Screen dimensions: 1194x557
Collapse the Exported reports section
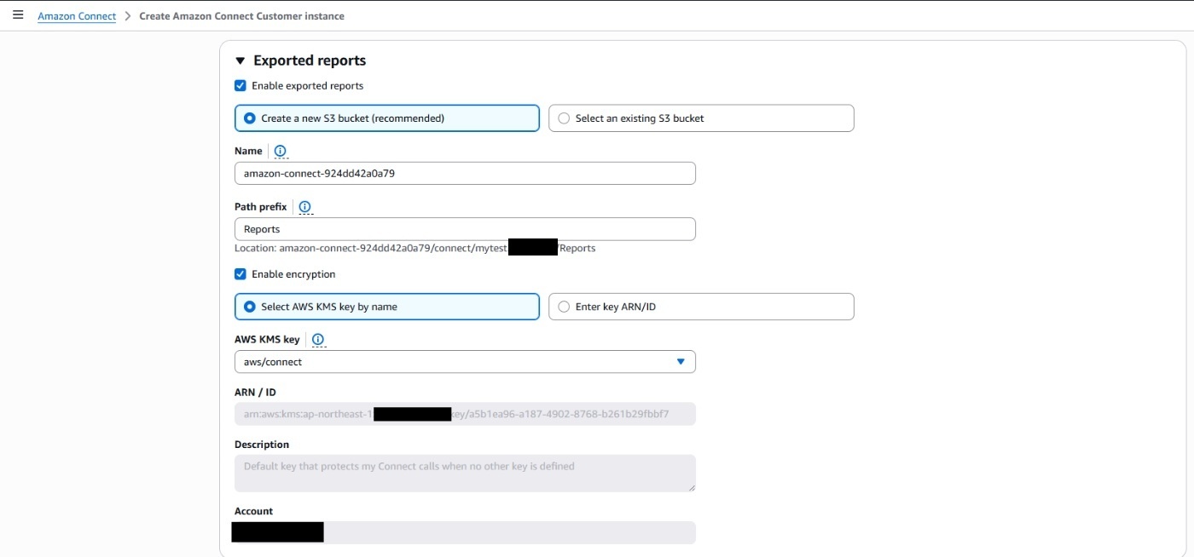coord(241,60)
